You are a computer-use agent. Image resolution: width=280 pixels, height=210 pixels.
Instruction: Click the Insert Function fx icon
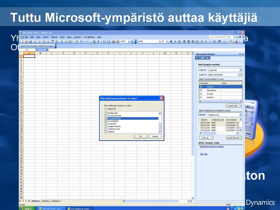47,50
